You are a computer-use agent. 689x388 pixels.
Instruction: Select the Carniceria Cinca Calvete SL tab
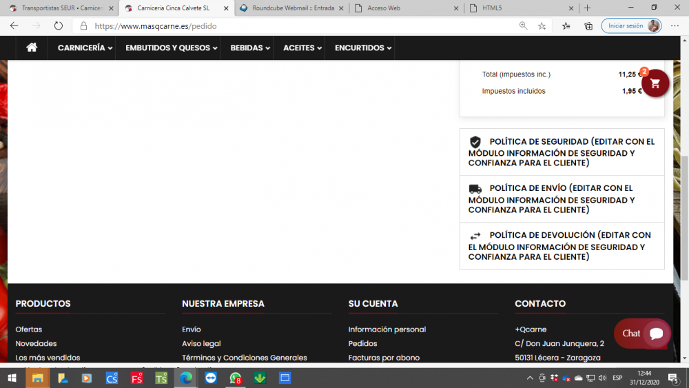pyautogui.click(x=176, y=8)
